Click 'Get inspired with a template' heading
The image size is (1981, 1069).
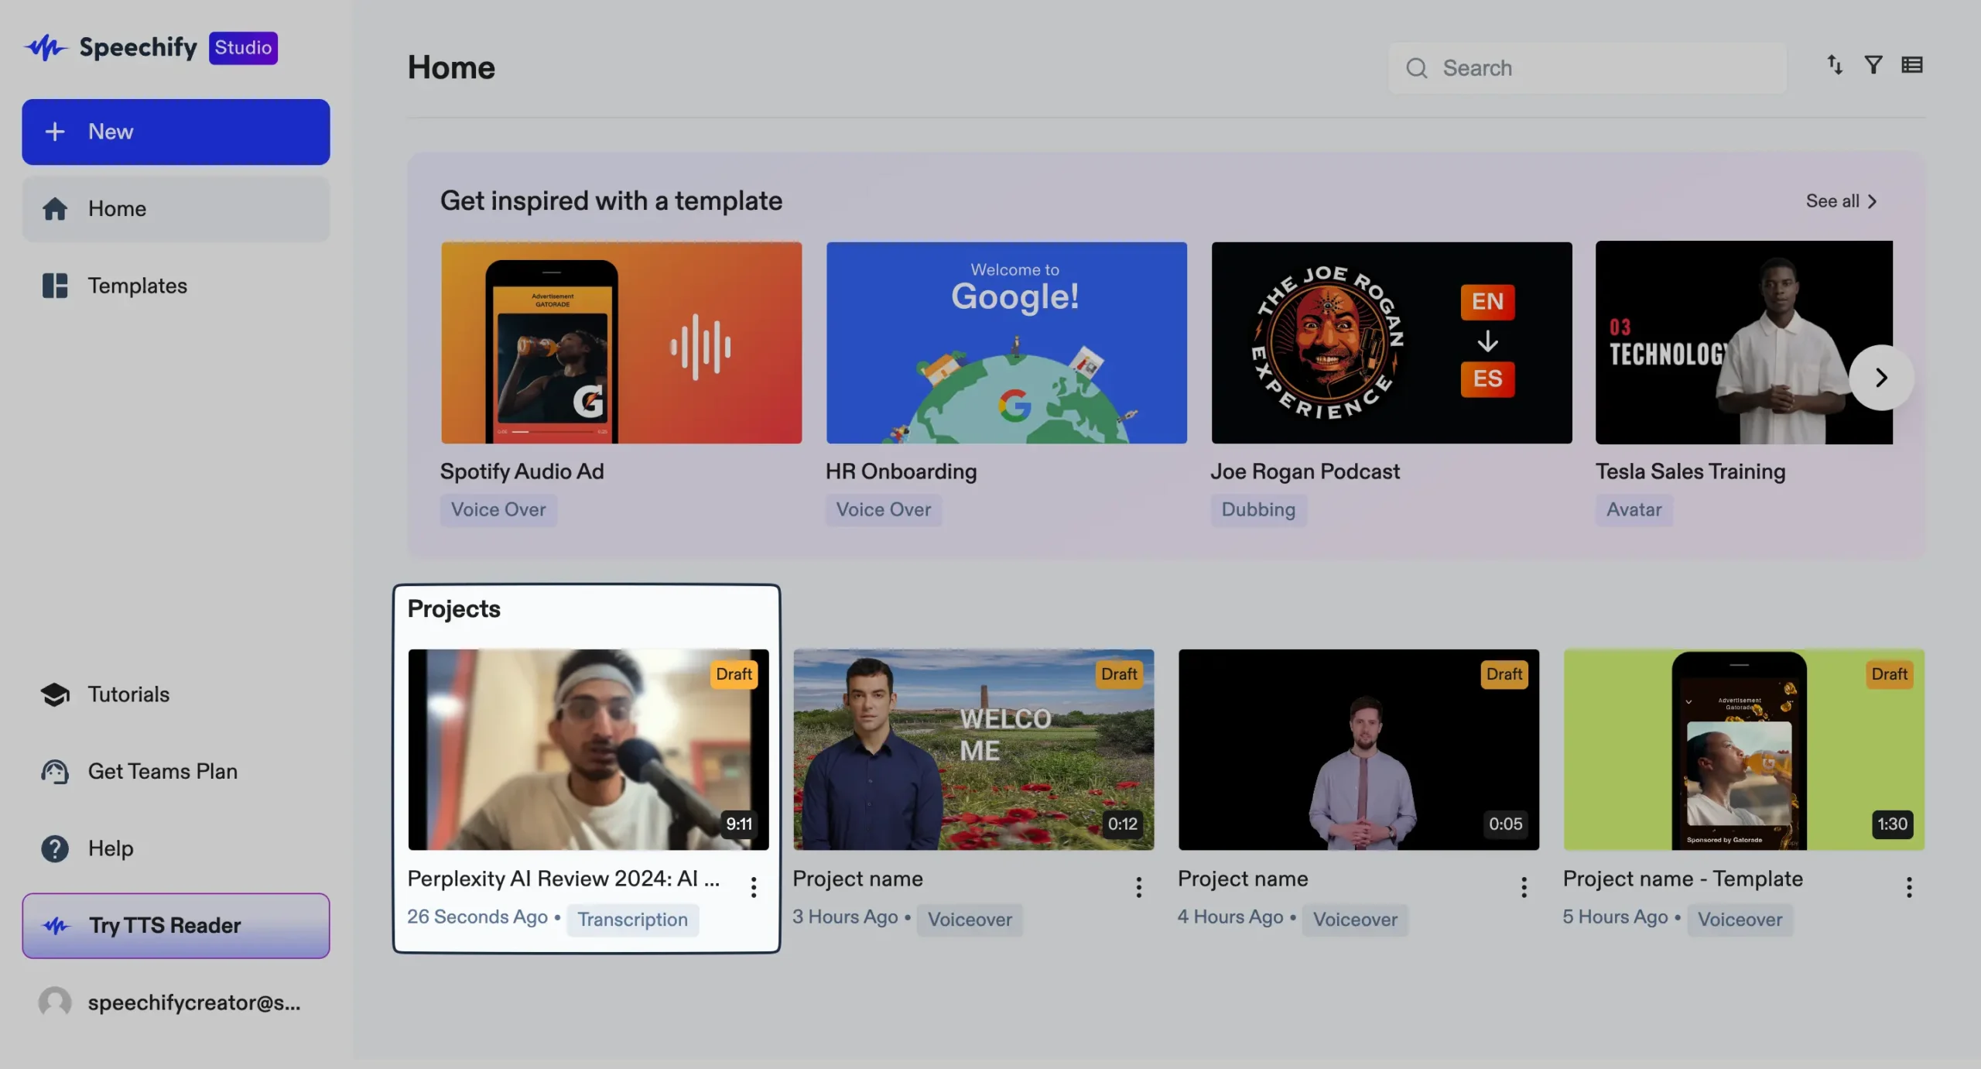[x=611, y=201]
